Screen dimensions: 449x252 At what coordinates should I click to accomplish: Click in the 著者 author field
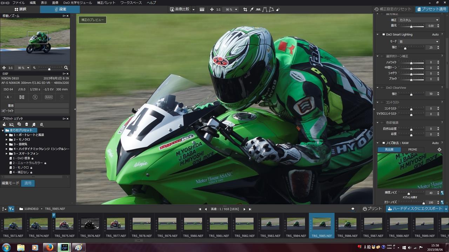click(42, 105)
